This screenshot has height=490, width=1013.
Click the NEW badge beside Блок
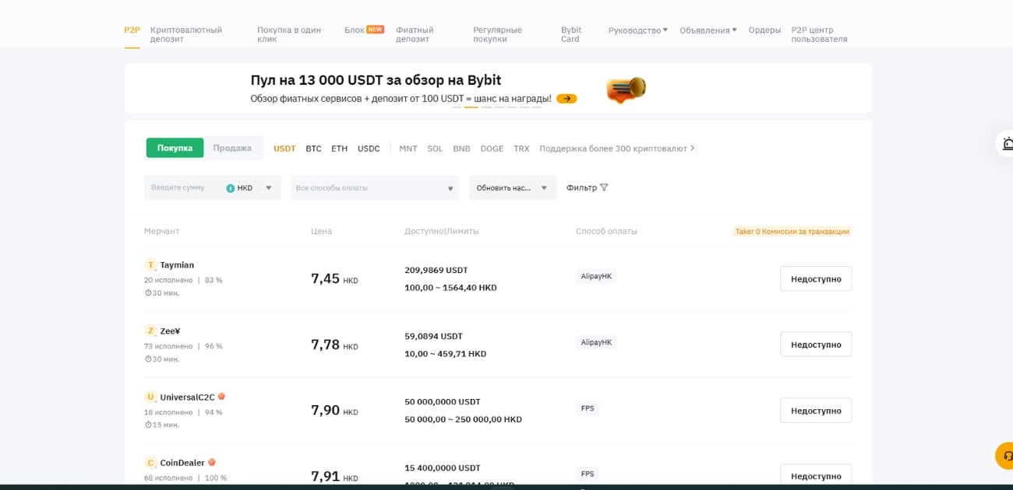(x=376, y=30)
